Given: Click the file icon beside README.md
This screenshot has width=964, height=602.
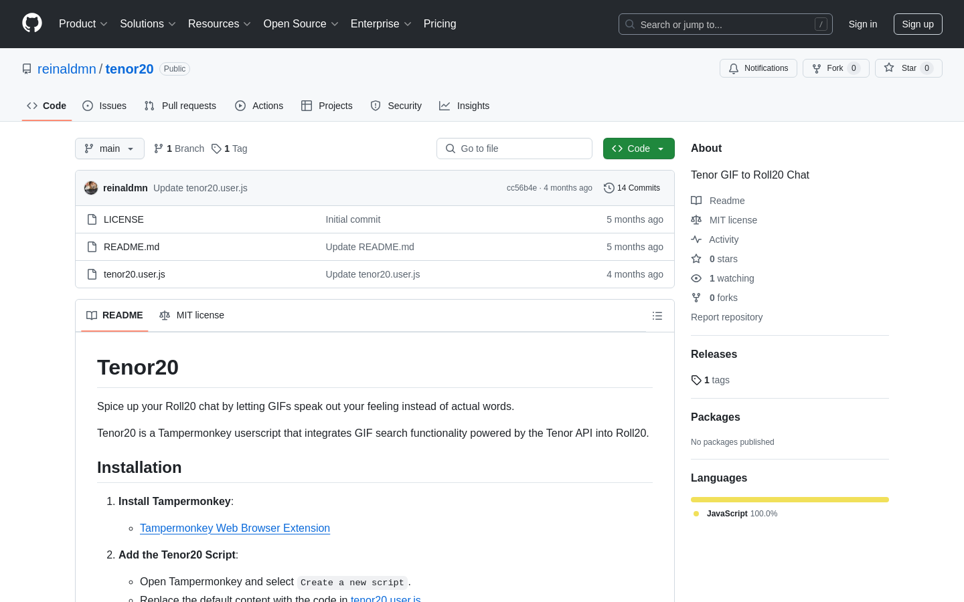Looking at the screenshot, I should coord(92,247).
